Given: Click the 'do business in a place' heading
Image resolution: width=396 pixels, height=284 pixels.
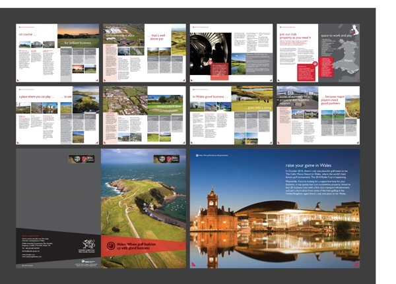Looking at the screenshot, I should pyautogui.click(x=122, y=36).
